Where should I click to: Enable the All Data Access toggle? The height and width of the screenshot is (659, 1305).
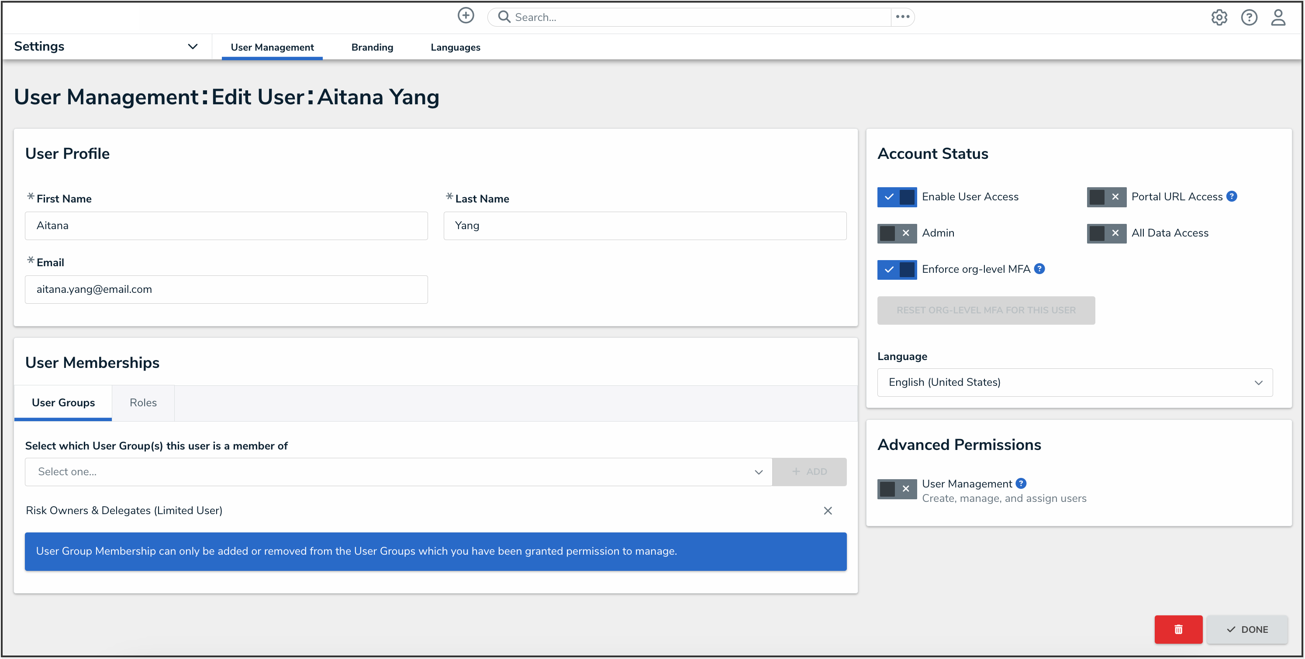coord(1106,233)
